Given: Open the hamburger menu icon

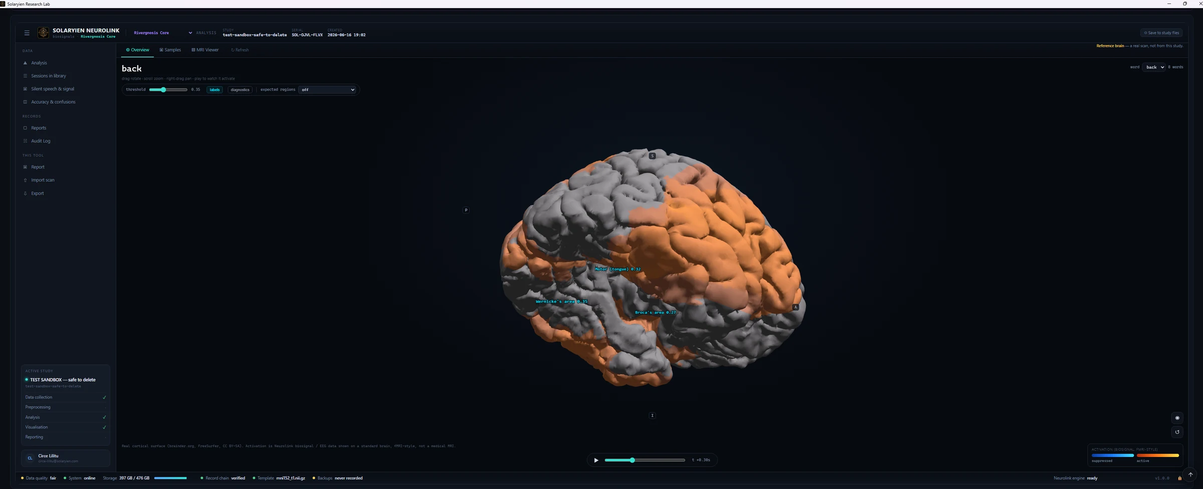Looking at the screenshot, I should (27, 33).
